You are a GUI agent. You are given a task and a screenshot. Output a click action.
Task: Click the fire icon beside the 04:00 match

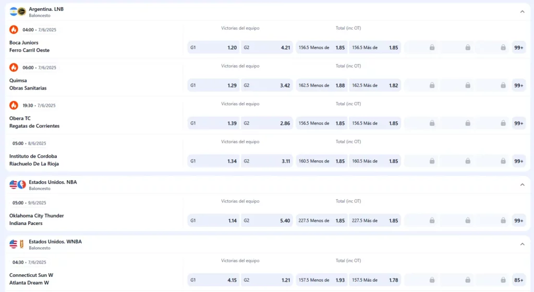point(14,30)
